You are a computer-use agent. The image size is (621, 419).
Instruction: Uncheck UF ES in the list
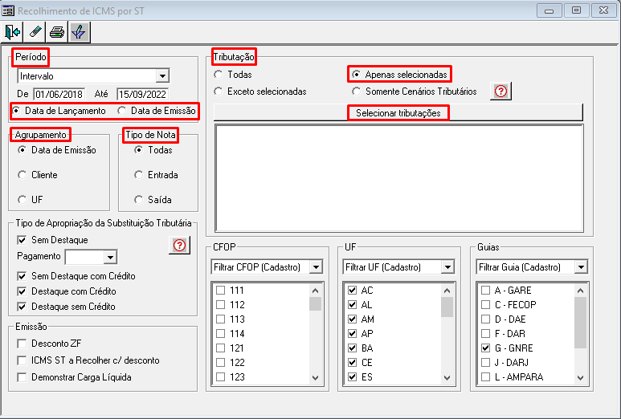[x=352, y=377]
